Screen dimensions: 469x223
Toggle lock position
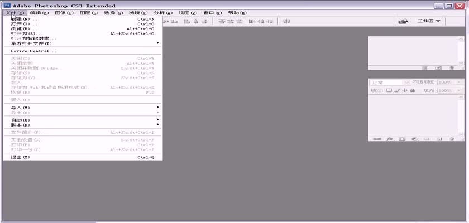405,90
